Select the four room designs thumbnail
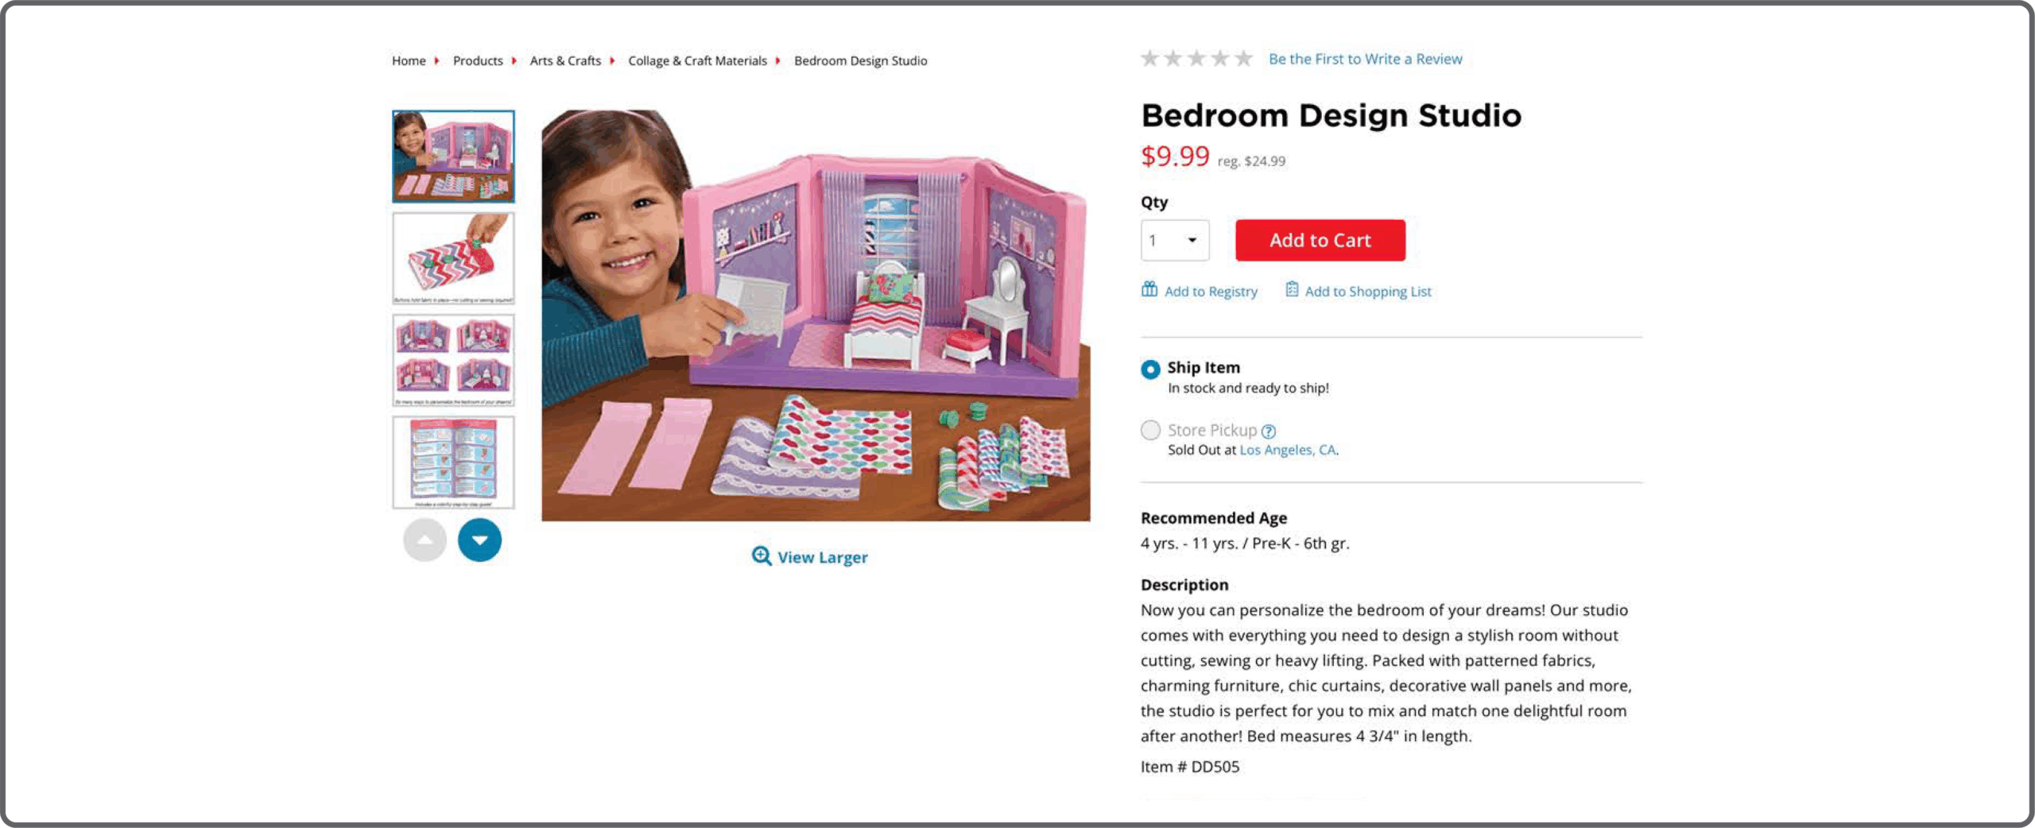The width and height of the screenshot is (2035, 828). 453,360
